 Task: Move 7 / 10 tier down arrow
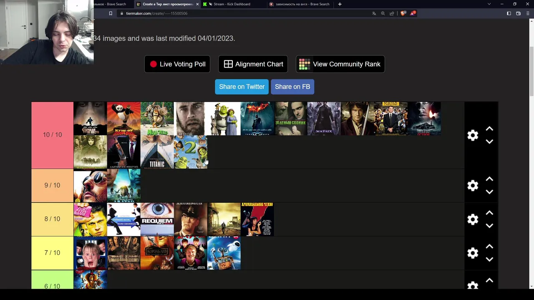pos(489,260)
